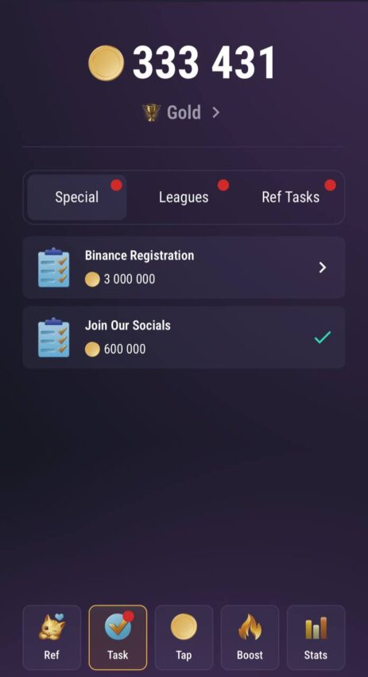Image resolution: width=368 pixels, height=677 pixels.
Task: Click Join Our Socials clipboard icon
Action: [x=53, y=338]
